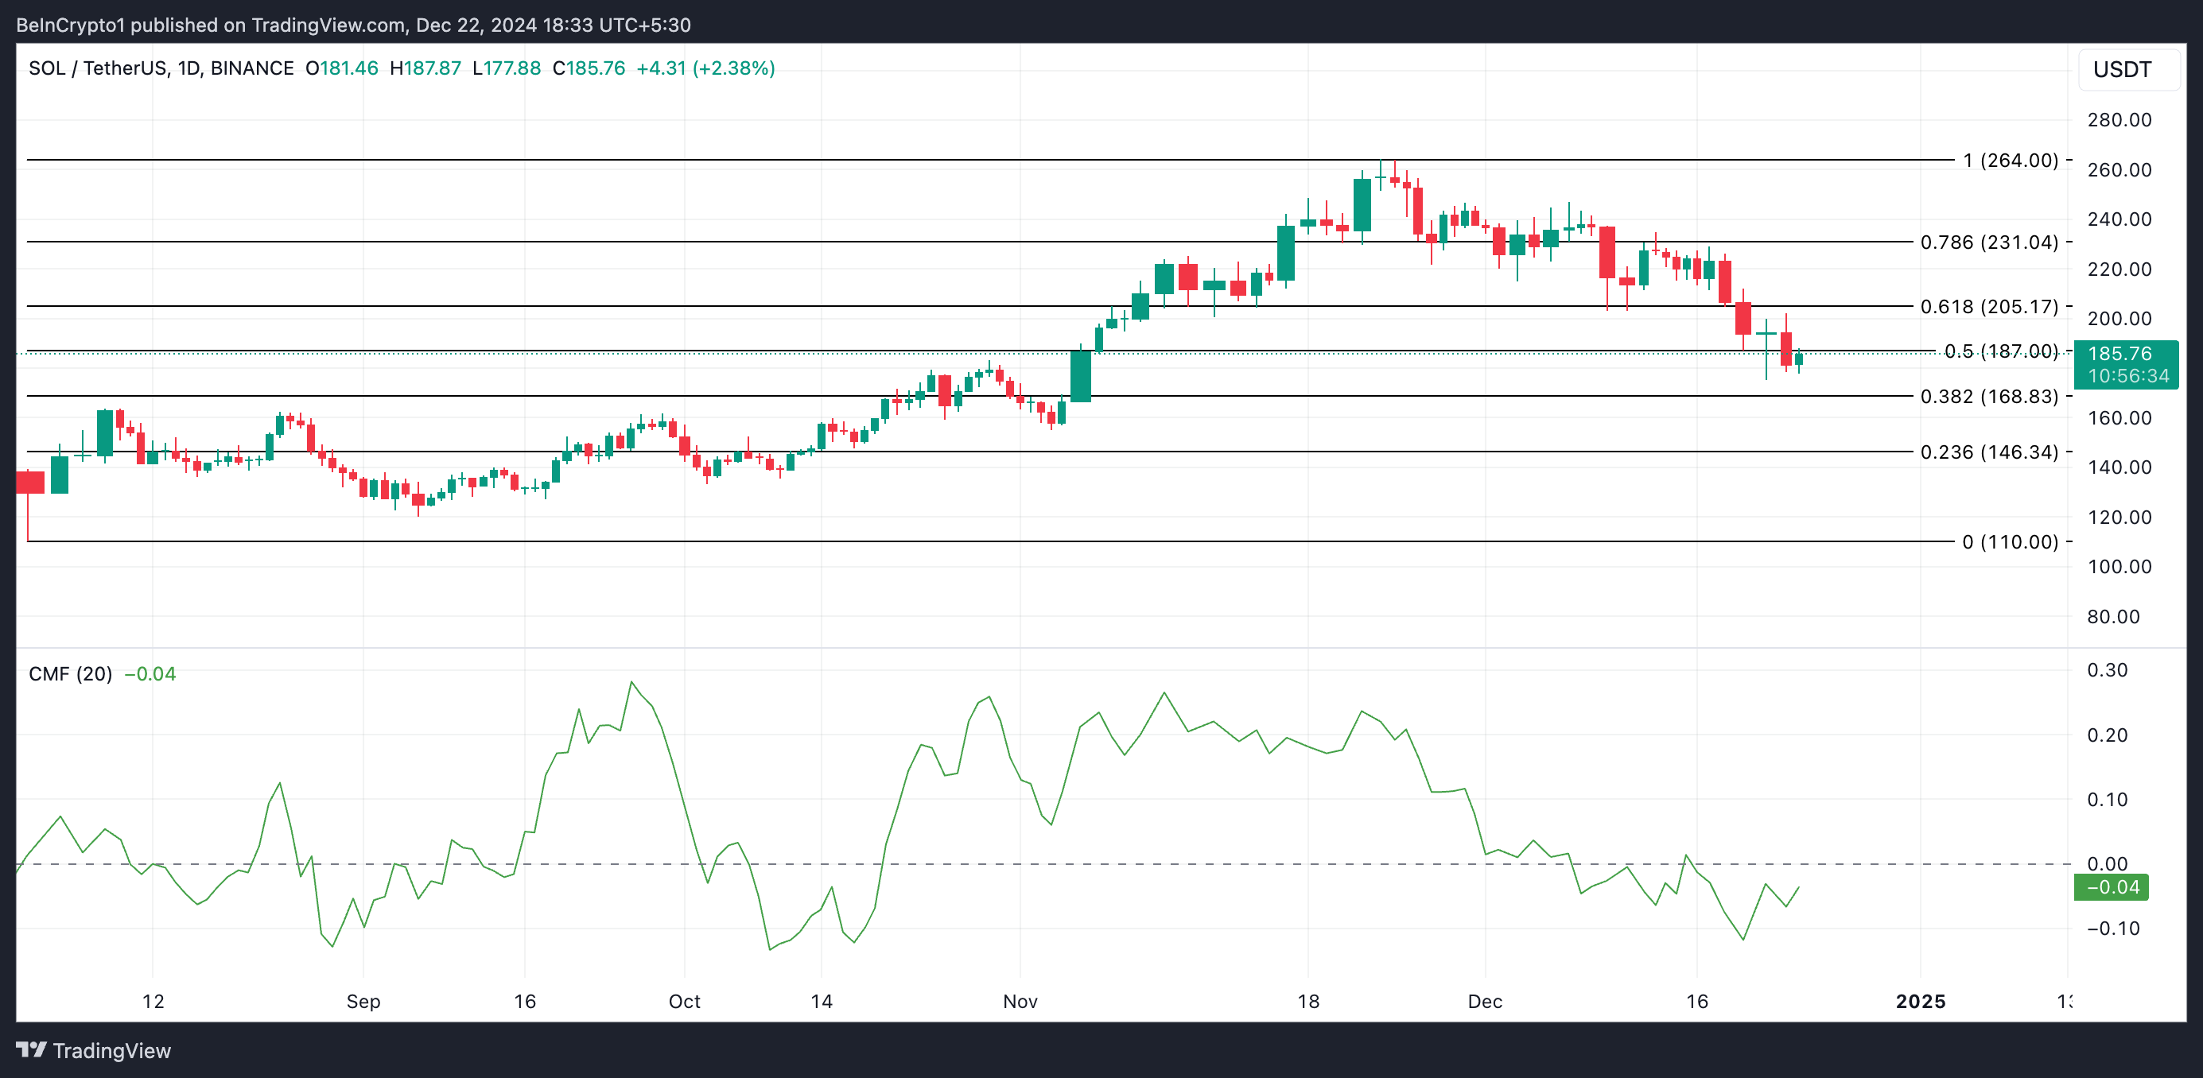Select the 0.786 (231.04) Fibonacci label
The width and height of the screenshot is (2203, 1078).
click(1988, 242)
